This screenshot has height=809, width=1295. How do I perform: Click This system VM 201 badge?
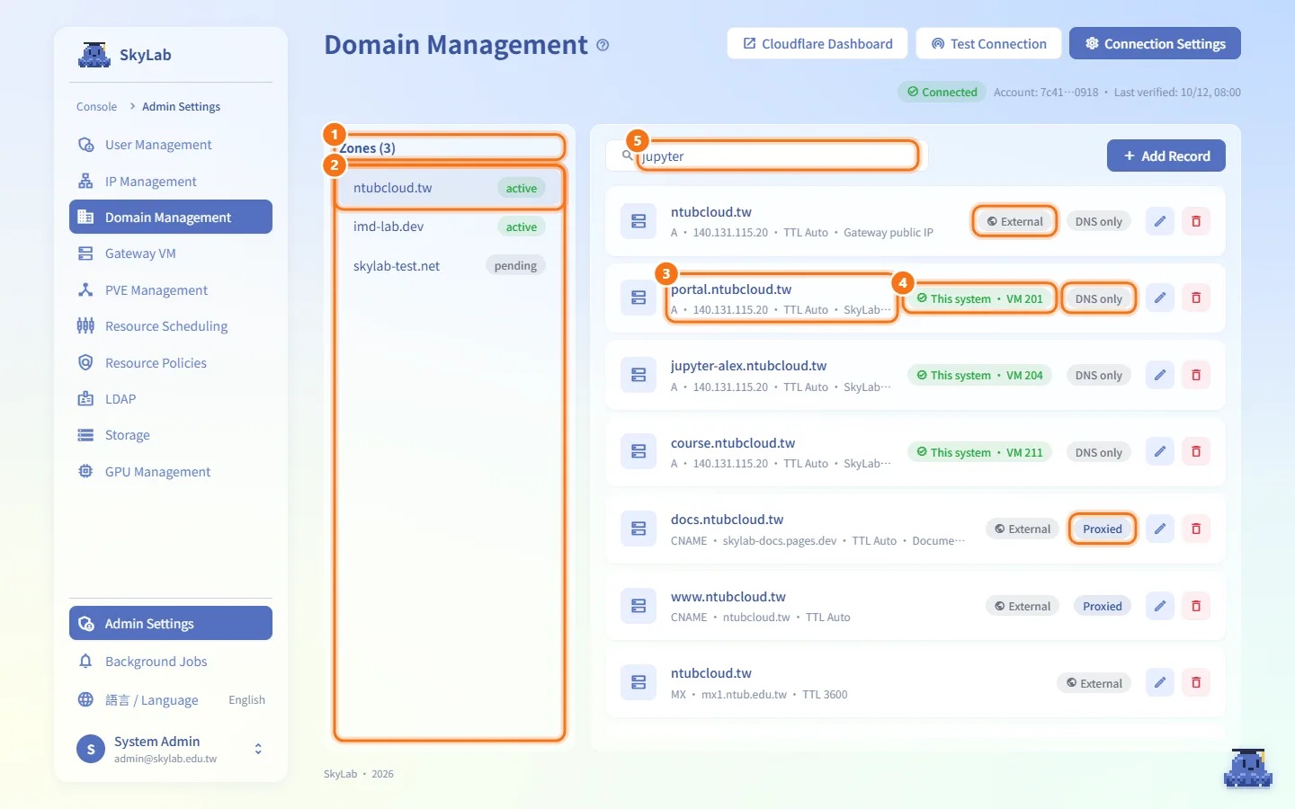click(979, 298)
